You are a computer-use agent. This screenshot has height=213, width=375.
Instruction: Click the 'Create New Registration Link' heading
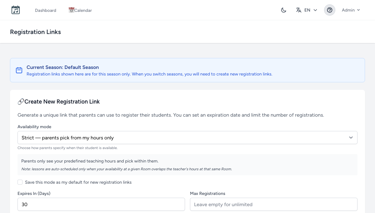[62, 102]
